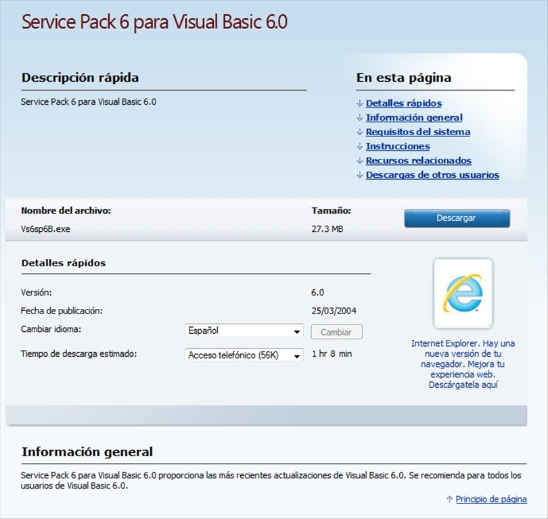Click the arrow of the idioma combo box
Viewport: 548px width, 519px height.
coord(298,330)
